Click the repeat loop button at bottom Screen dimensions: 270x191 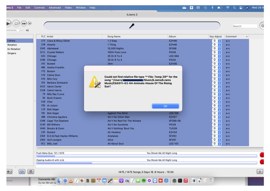coord(22,172)
